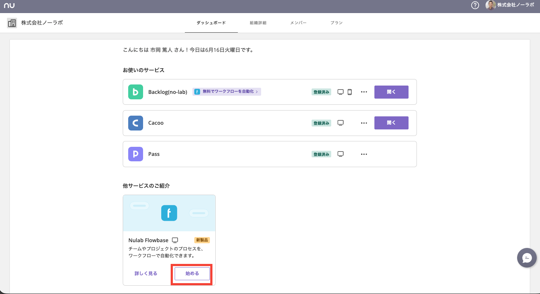The width and height of the screenshot is (540, 294).
Task: Click the desktop icon in Cacoo row
Action: pyautogui.click(x=341, y=123)
